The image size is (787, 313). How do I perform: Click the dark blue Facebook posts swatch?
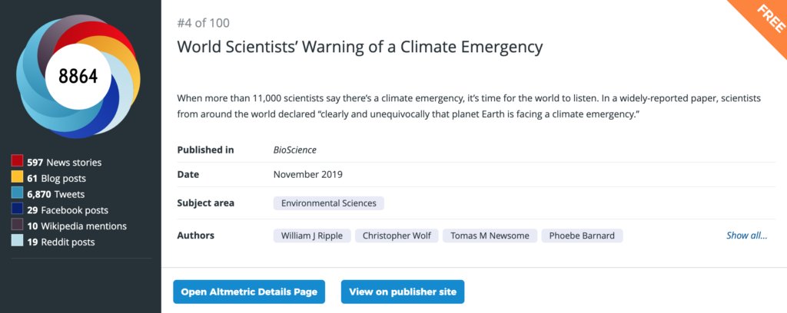(17, 209)
